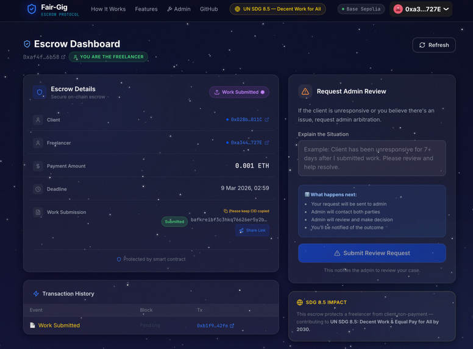Click the Client row person icon
Viewport: 473px width, 349px height.
tap(38, 119)
